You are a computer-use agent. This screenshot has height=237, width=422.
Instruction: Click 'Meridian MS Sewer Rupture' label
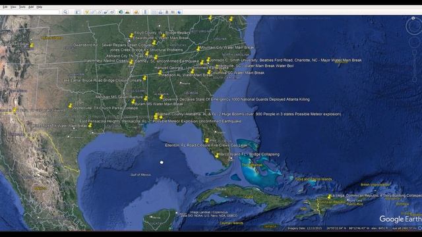coord(119,97)
